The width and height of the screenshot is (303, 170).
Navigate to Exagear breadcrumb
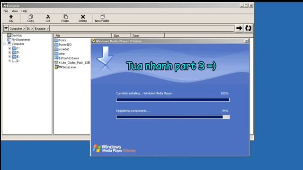42,28
